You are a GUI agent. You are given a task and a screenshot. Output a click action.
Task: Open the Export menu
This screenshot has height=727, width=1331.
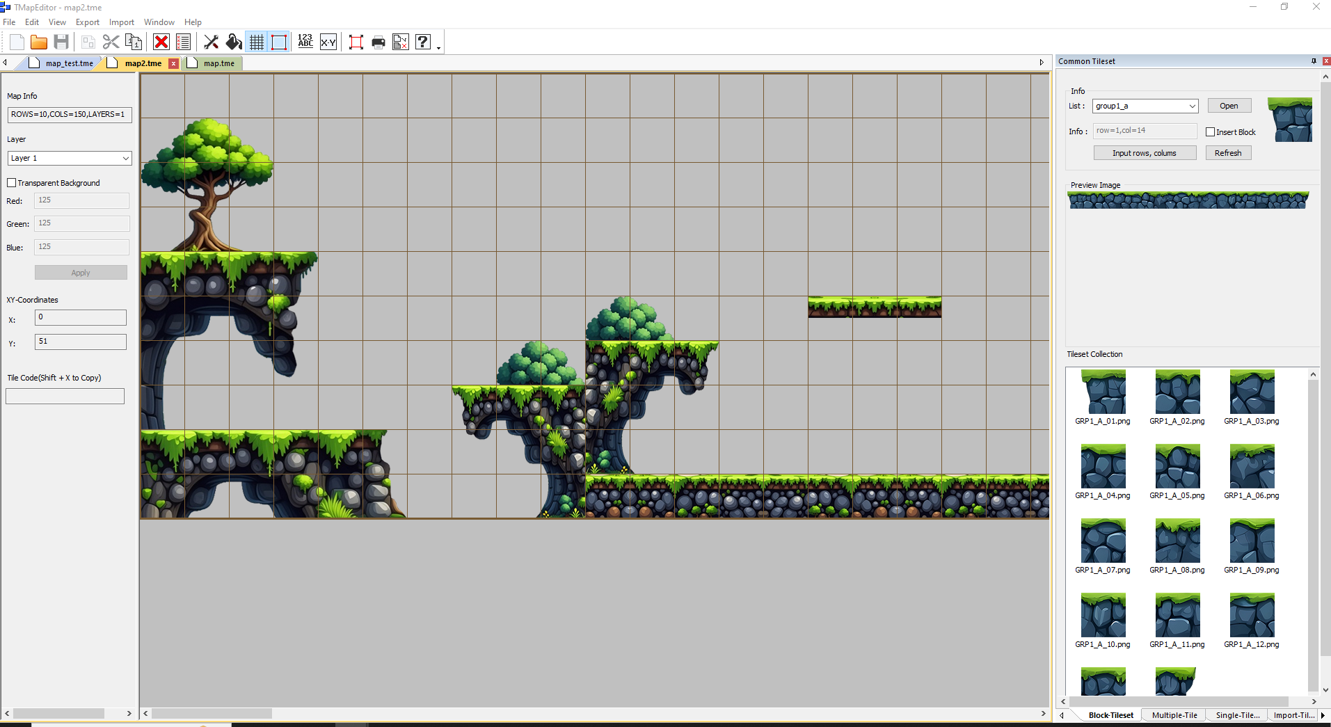(88, 22)
